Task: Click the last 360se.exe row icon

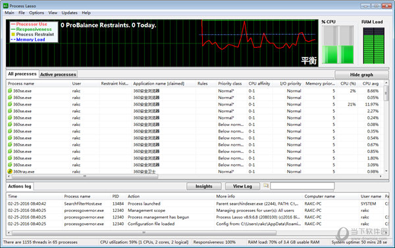Action: [x=10, y=165]
